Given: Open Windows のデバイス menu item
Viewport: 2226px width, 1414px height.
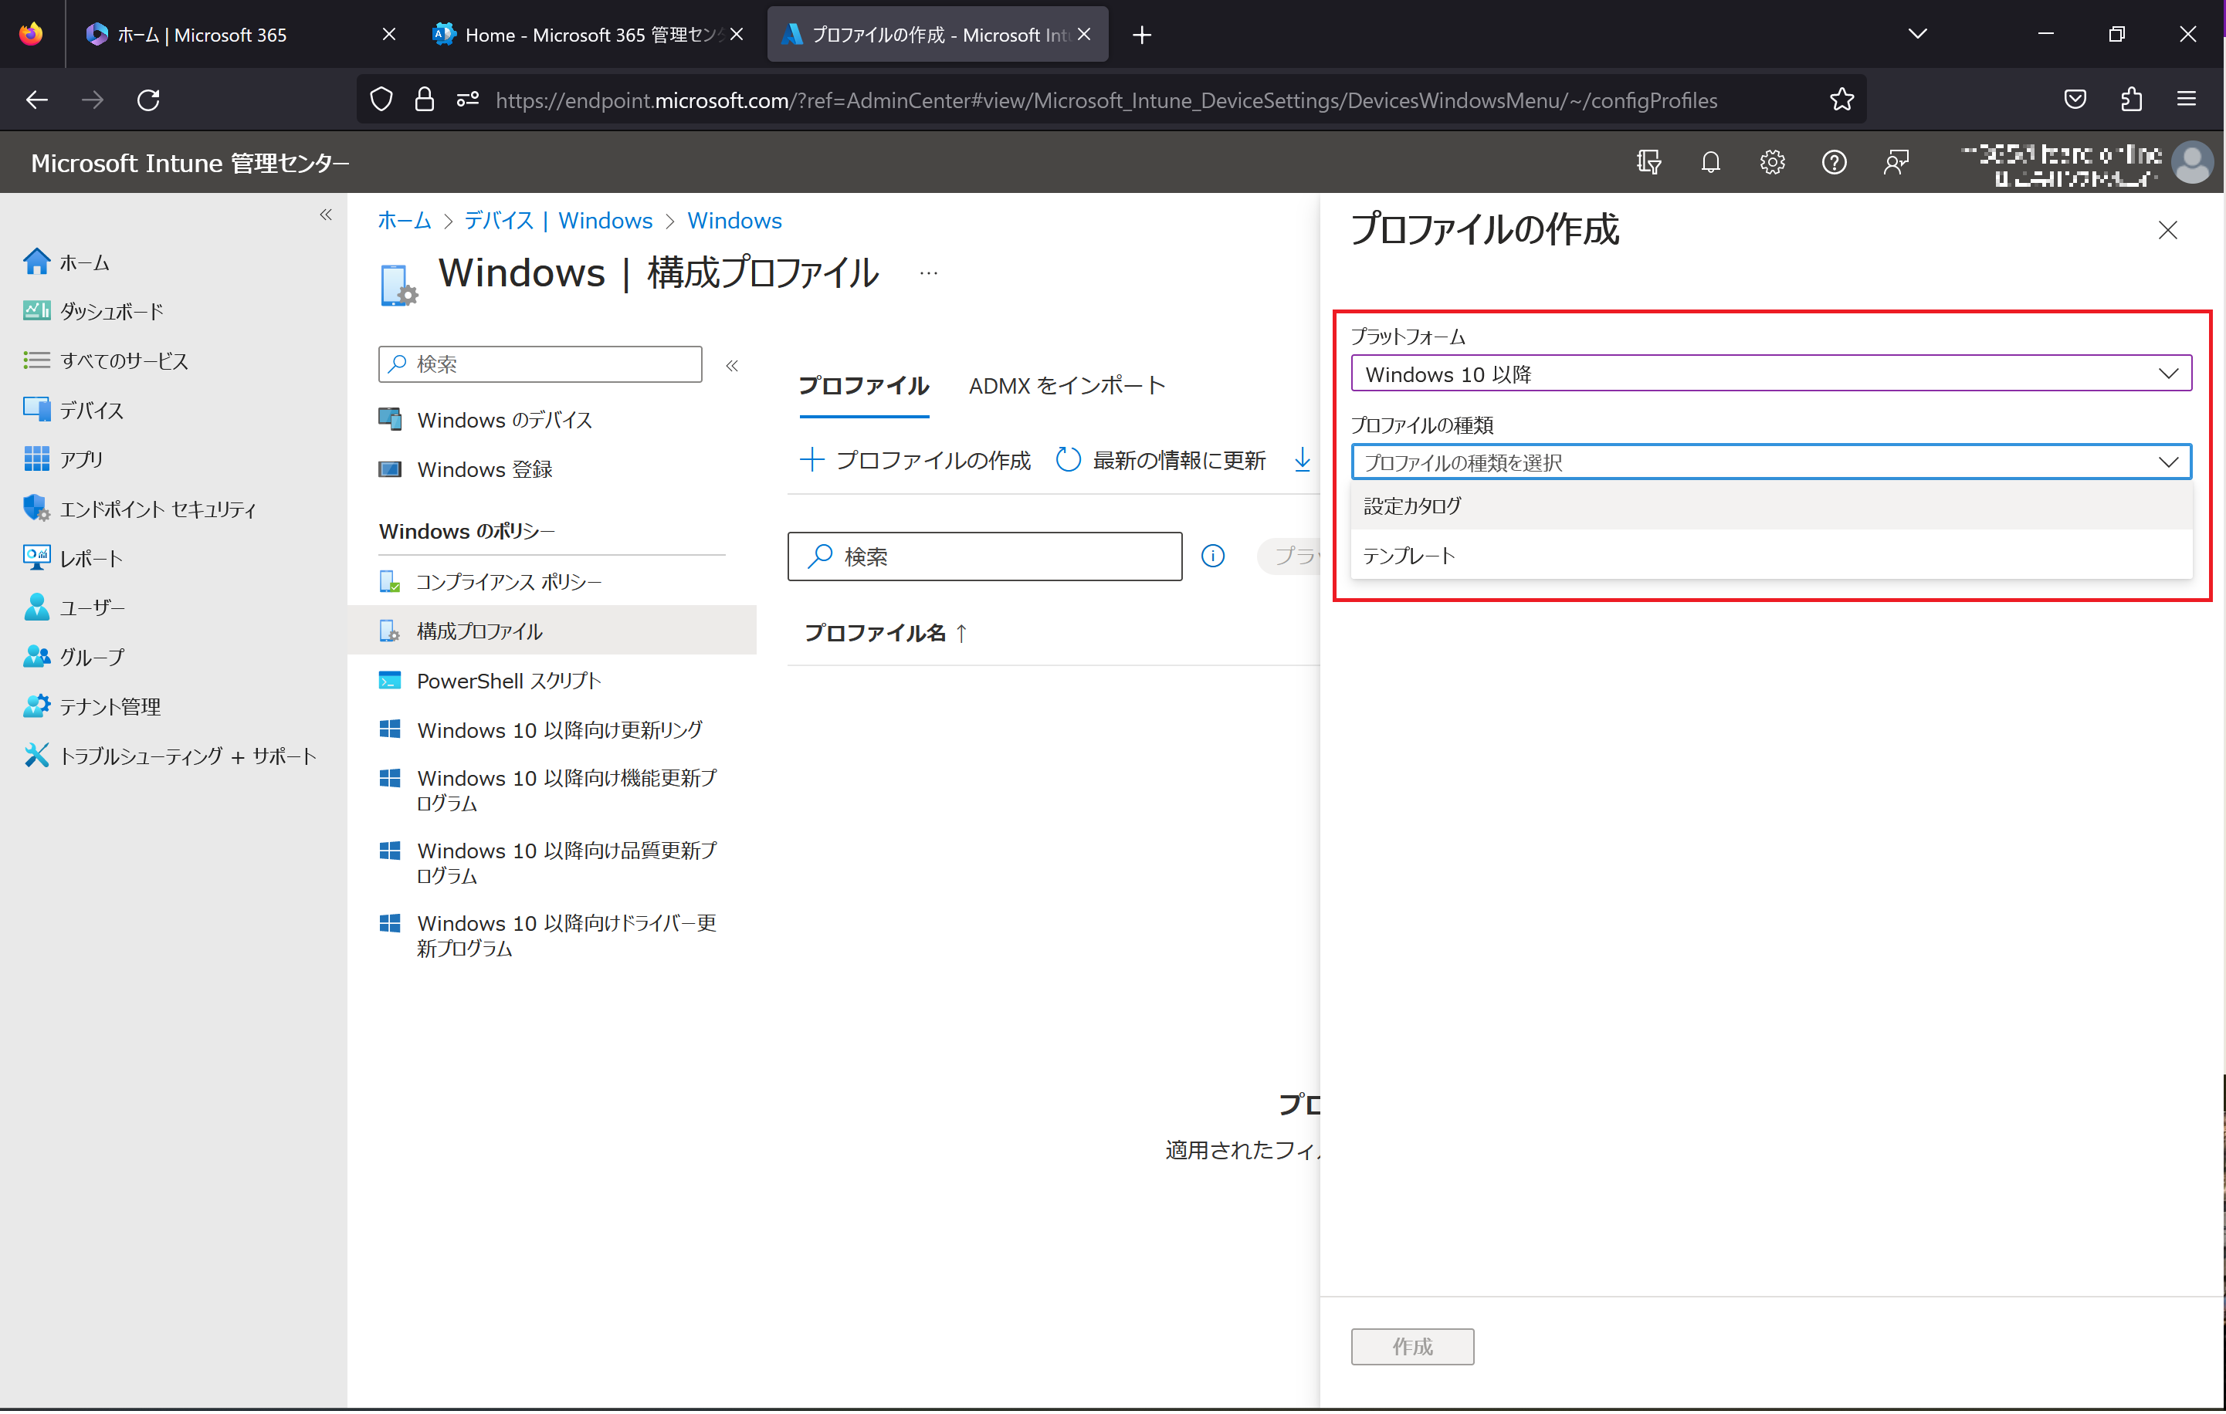Looking at the screenshot, I should [486, 420].
